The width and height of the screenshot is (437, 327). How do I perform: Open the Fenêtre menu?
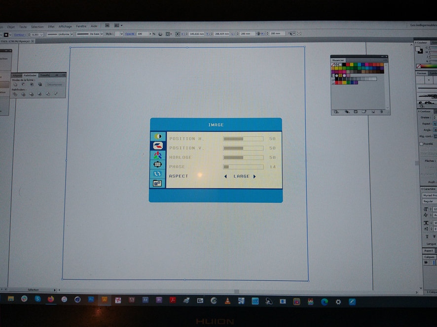click(x=81, y=26)
